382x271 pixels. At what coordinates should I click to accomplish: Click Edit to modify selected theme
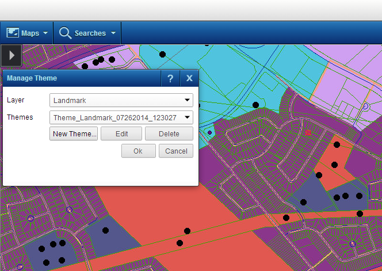pyautogui.click(x=121, y=133)
